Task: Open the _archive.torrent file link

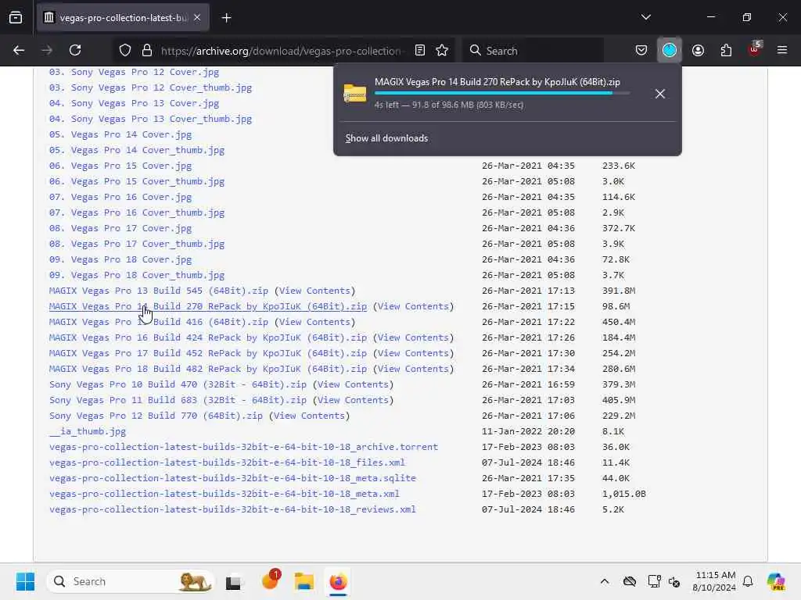Action: click(244, 447)
